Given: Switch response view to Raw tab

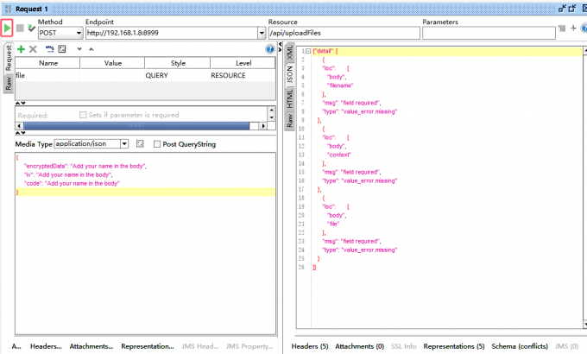Looking at the screenshot, I should pos(290,121).
